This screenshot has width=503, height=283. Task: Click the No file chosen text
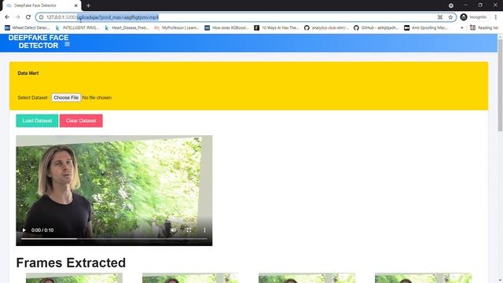click(x=97, y=97)
